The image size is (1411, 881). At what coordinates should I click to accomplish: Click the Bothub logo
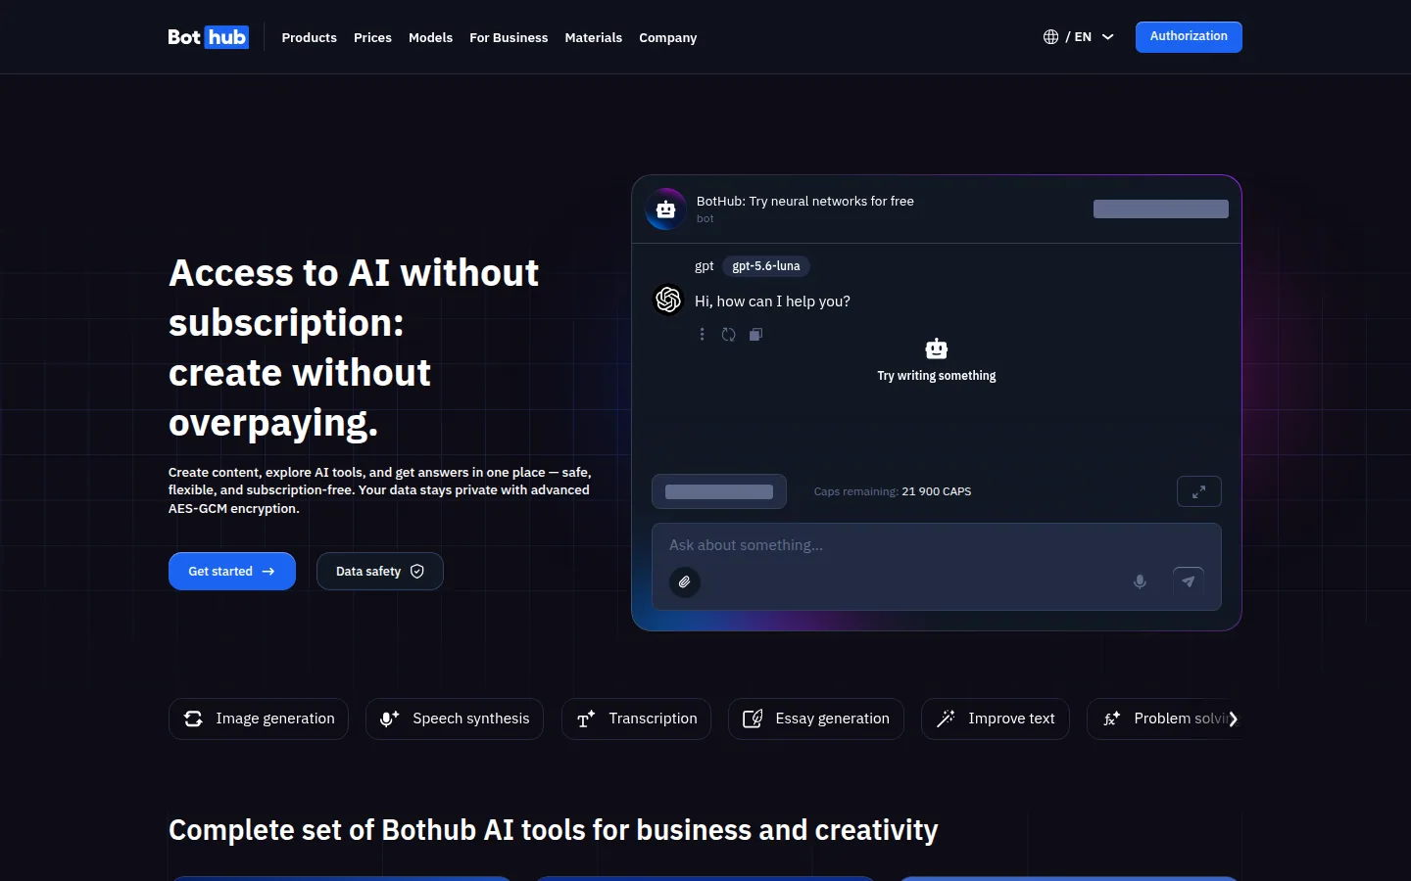[x=208, y=37]
